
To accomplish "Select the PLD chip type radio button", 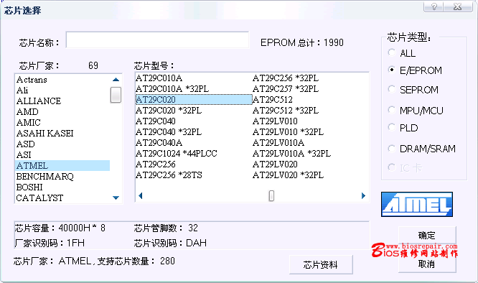I will 392,127.
